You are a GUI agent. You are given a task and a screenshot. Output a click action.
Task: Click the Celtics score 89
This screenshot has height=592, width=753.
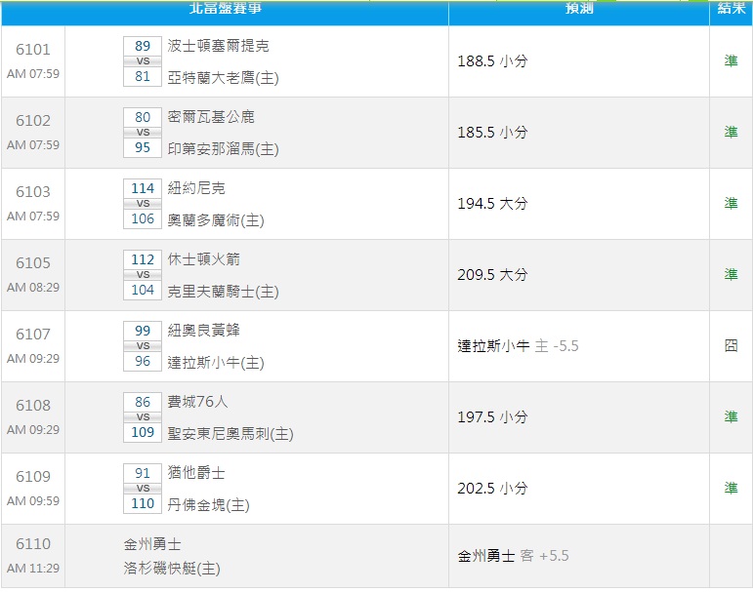tap(143, 46)
